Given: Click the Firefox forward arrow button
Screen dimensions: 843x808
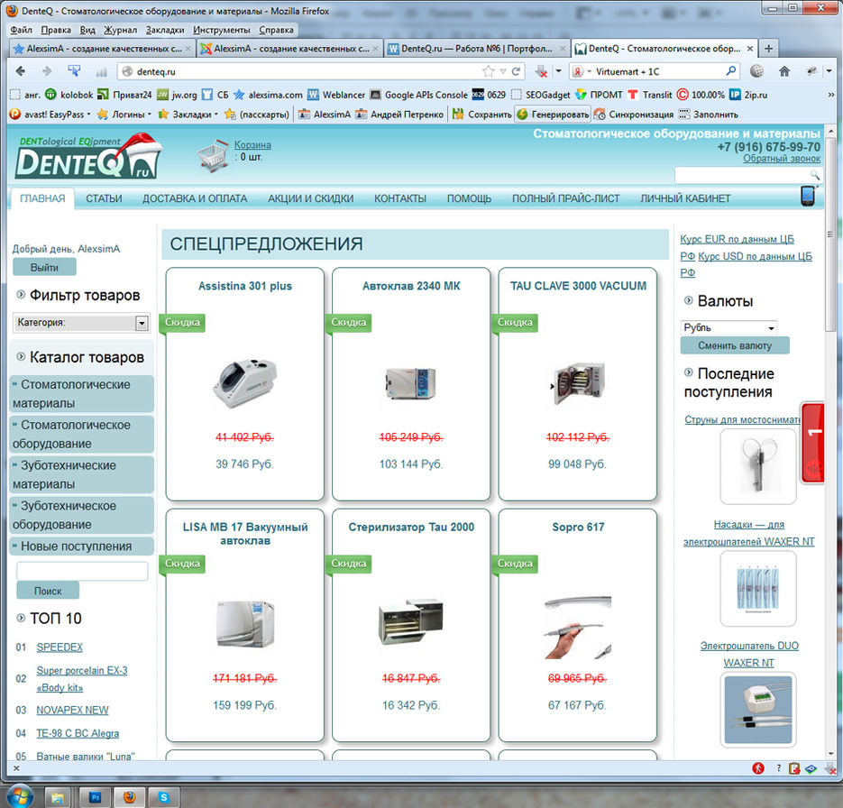Looking at the screenshot, I should pyautogui.click(x=47, y=71).
